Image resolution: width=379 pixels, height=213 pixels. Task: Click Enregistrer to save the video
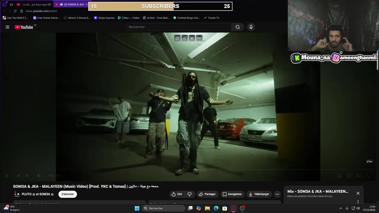(x=232, y=194)
